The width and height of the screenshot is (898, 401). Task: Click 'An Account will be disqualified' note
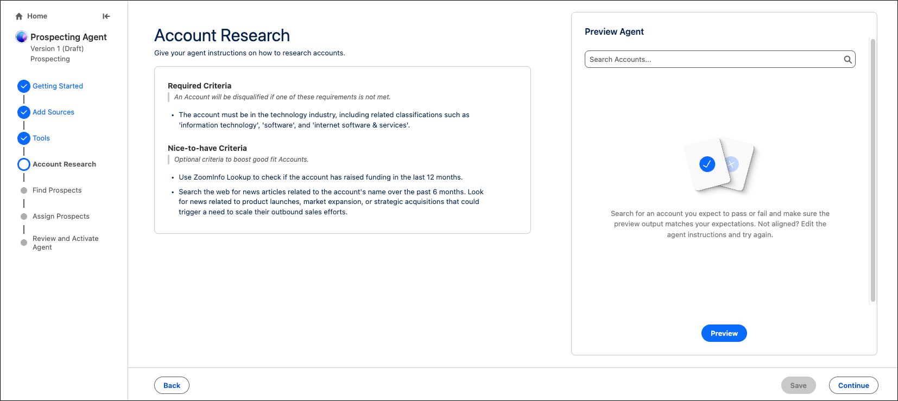282,97
